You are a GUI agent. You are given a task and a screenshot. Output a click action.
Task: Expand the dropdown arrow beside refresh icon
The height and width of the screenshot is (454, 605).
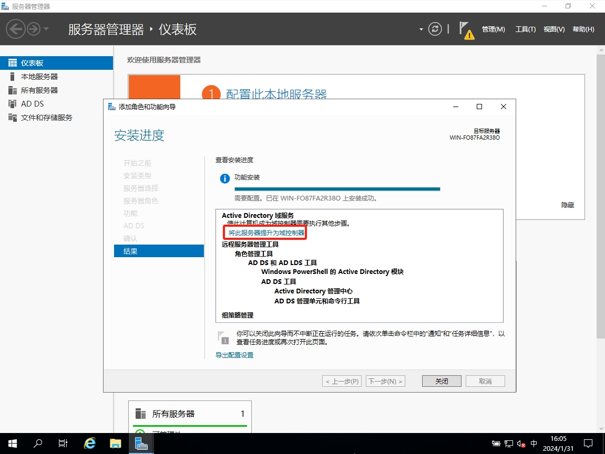coord(421,29)
